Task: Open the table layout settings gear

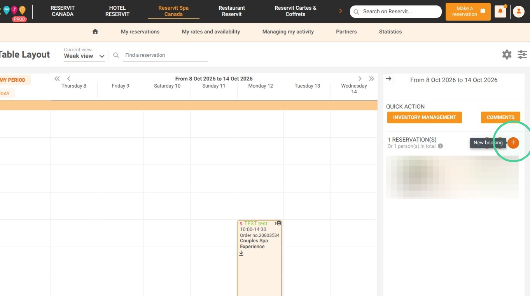Action: (507, 54)
